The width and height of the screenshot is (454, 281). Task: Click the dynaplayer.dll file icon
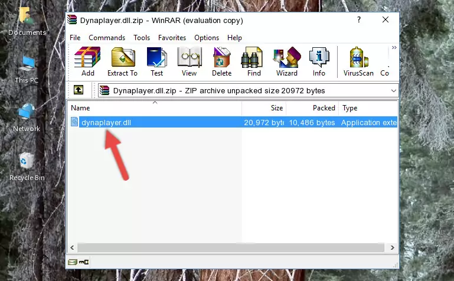[x=74, y=122]
